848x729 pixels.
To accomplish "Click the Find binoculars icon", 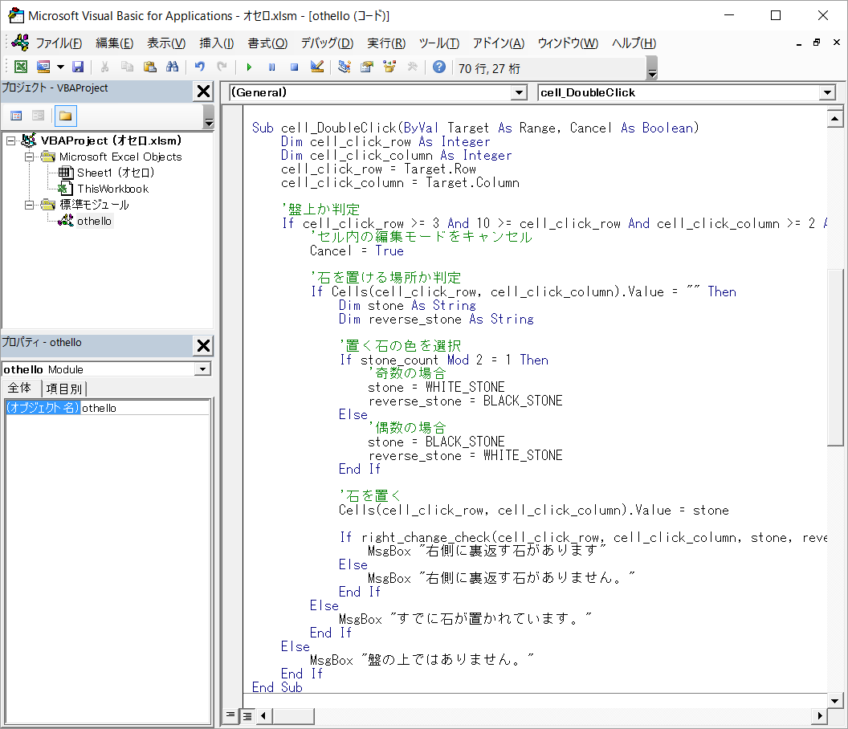I will [x=172, y=67].
